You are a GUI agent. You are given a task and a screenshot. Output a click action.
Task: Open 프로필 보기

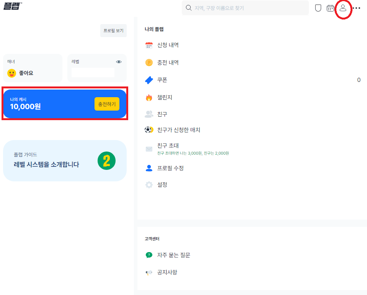point(113,30)
